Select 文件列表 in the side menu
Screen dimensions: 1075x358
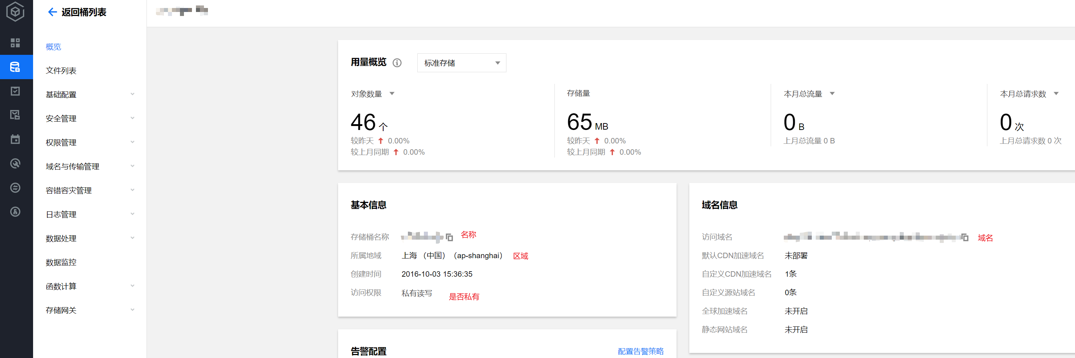point(61,71)
